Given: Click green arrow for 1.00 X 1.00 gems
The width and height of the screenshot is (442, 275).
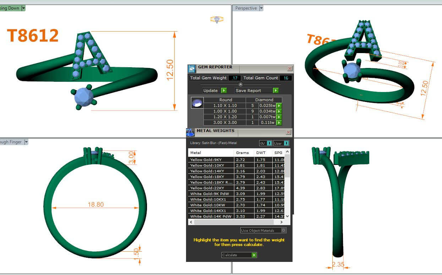Looking at the screenshot, I should 279,111.
